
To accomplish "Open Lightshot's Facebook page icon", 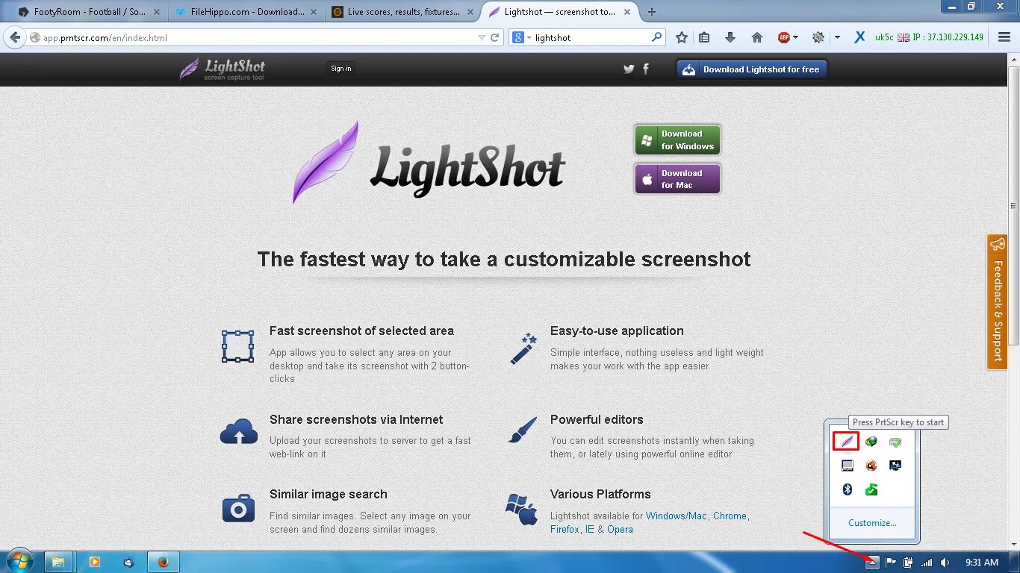I will tap(646, 69).
